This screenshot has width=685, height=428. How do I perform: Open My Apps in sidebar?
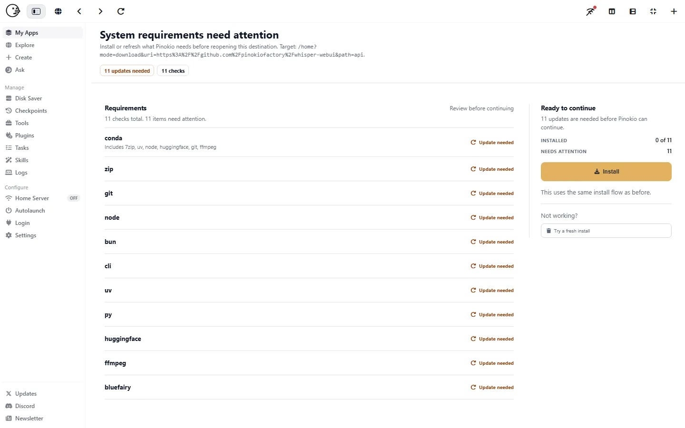pyautogui.click(x=42, y=33)
